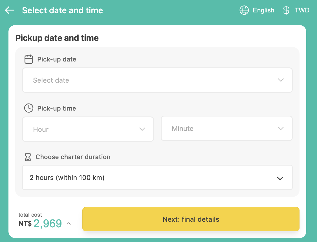The height and width of the screenshot is (242, 317).
Task: Open the charter duration dropdown
Action: pos(157,178)
